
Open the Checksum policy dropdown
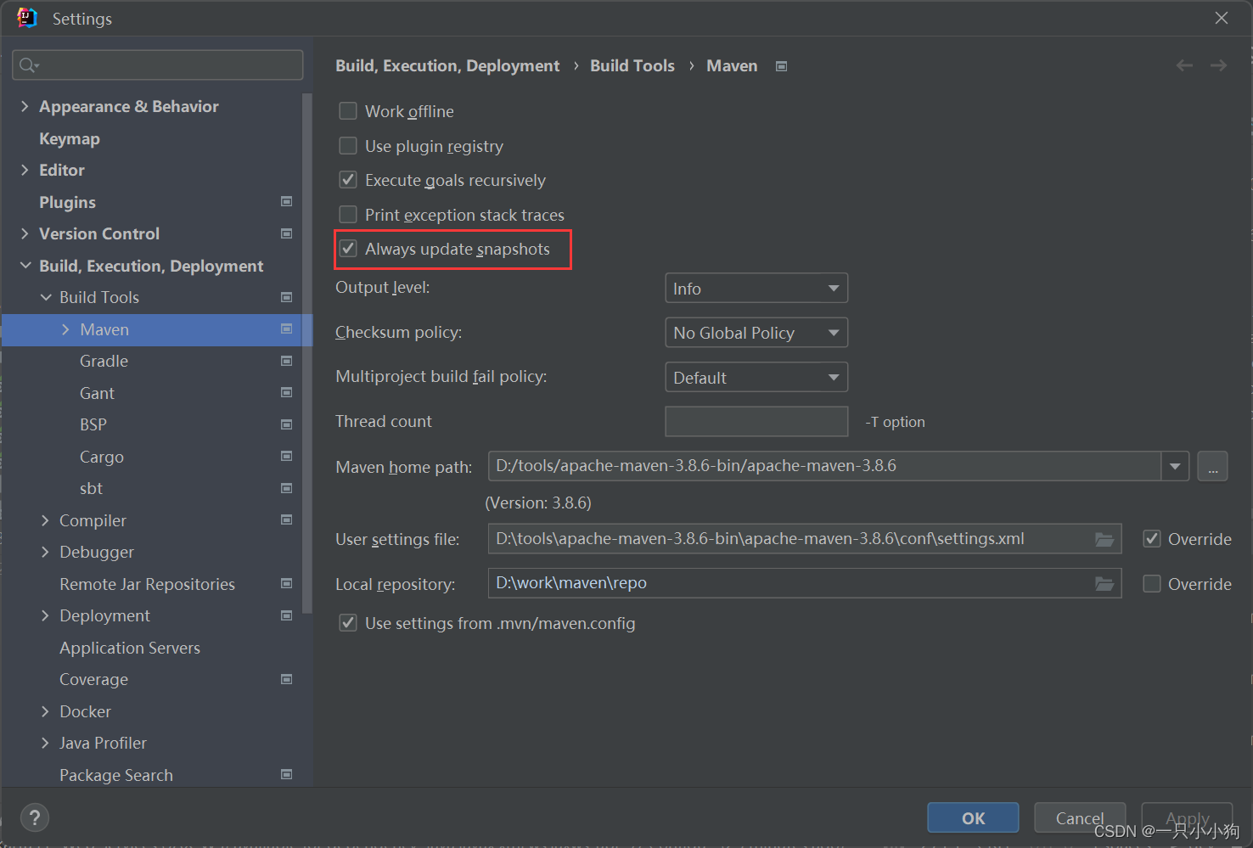756,333
